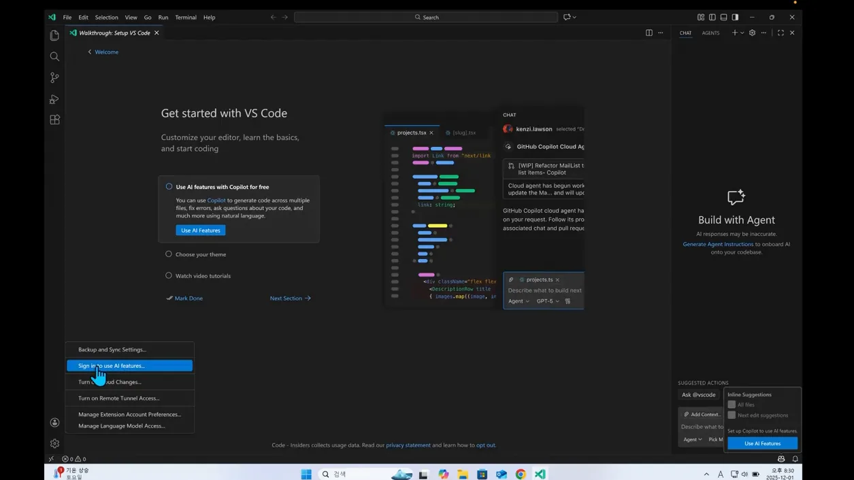Start a new chat with plus icon
The width and height of the screenshot is (854, 480).
click(734, 33)
